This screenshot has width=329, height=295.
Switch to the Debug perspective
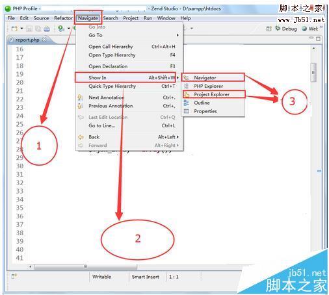pyautogui.click(x=286, y=29)
